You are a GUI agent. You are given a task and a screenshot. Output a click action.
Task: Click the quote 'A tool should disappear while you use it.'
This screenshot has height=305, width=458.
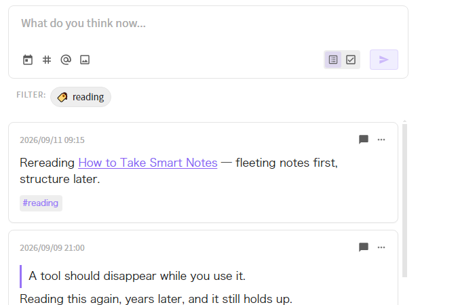coord(137,276)
